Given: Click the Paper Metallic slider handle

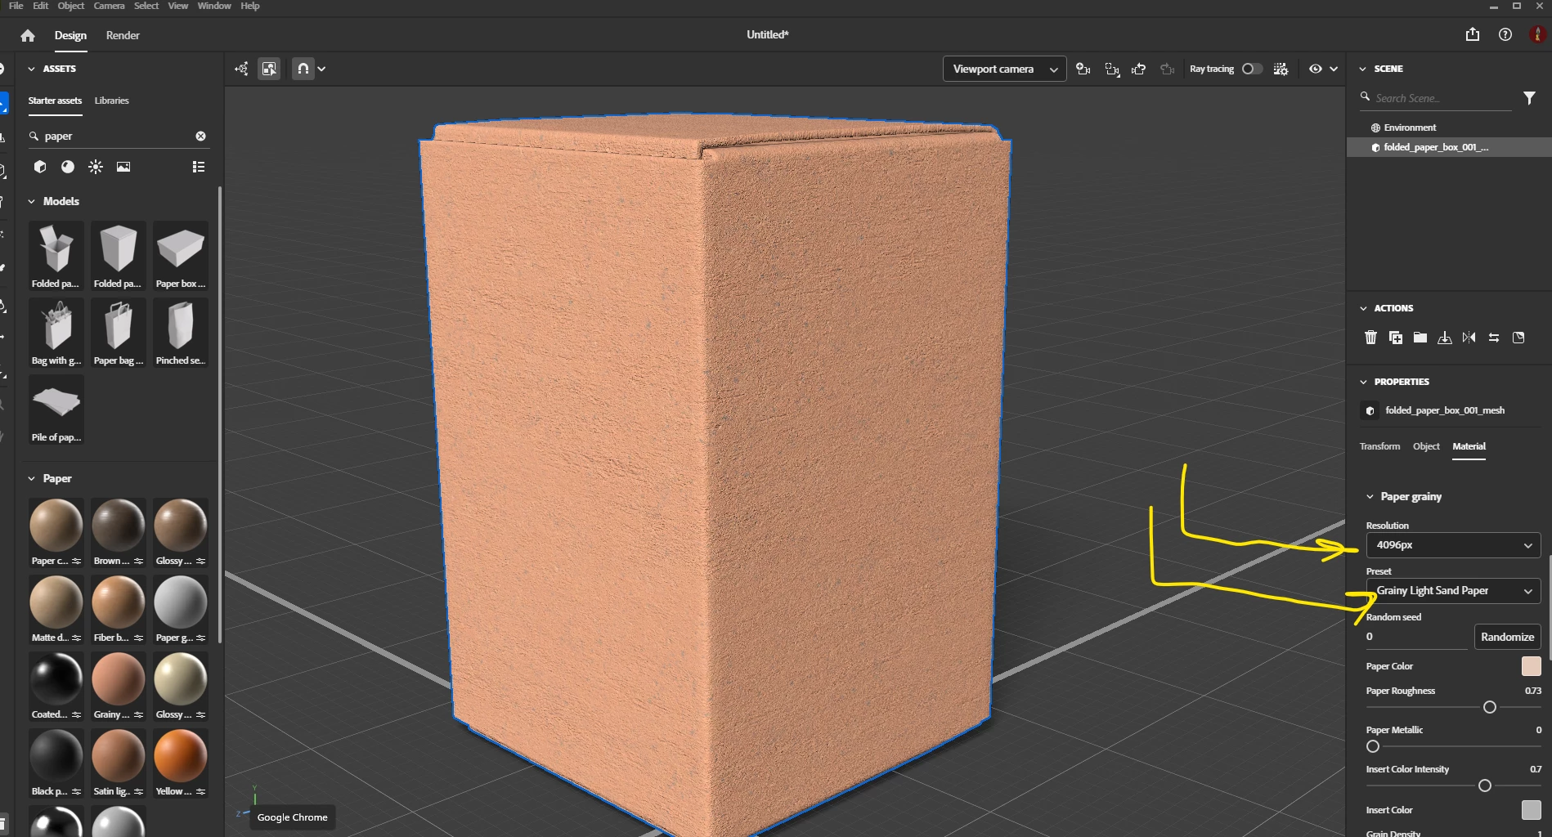Looking at the screenshot, I should click(1373, 746).
